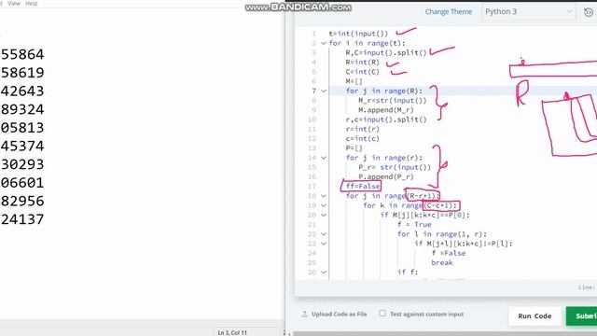This screenshot has height=336, width=597.
Task: Open the Help menu in Notepad
Action: click(31, 4)
